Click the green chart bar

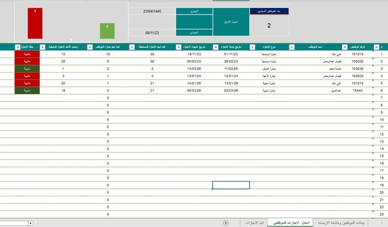tap(107, 31)
